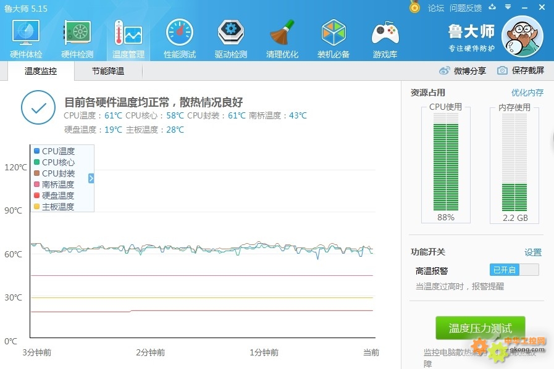The height and width of the screenshot is (369, 554).
Task: Open 驱动检测 driver detection
Action: [x=231, y=38]
